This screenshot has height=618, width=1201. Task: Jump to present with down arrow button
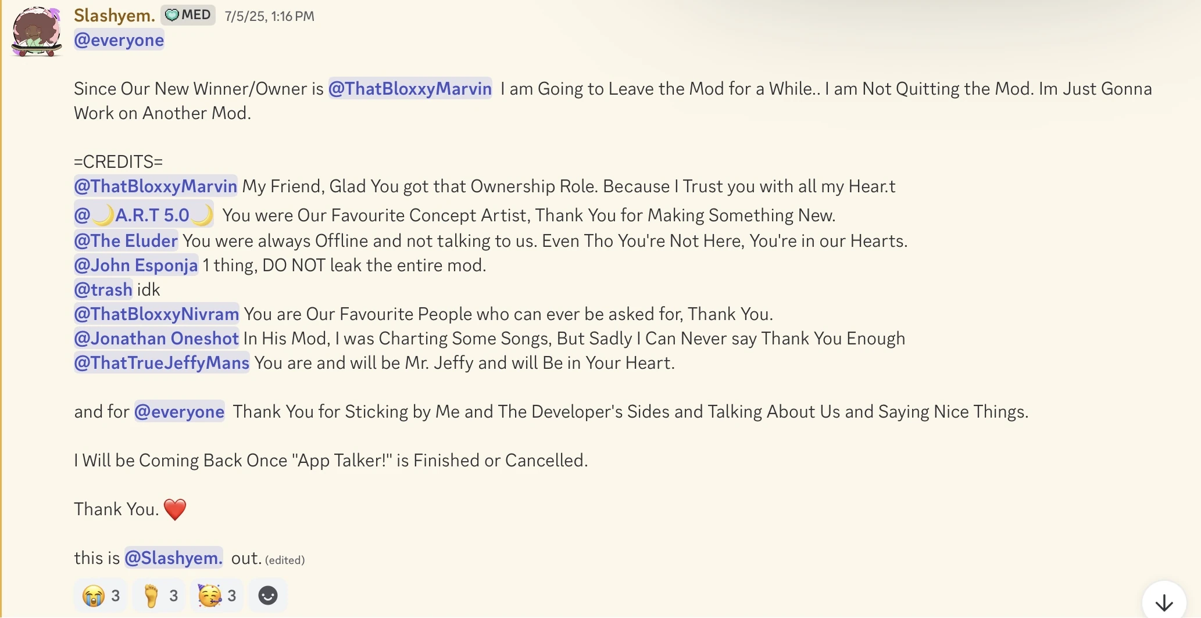(x=1164, y=602)
